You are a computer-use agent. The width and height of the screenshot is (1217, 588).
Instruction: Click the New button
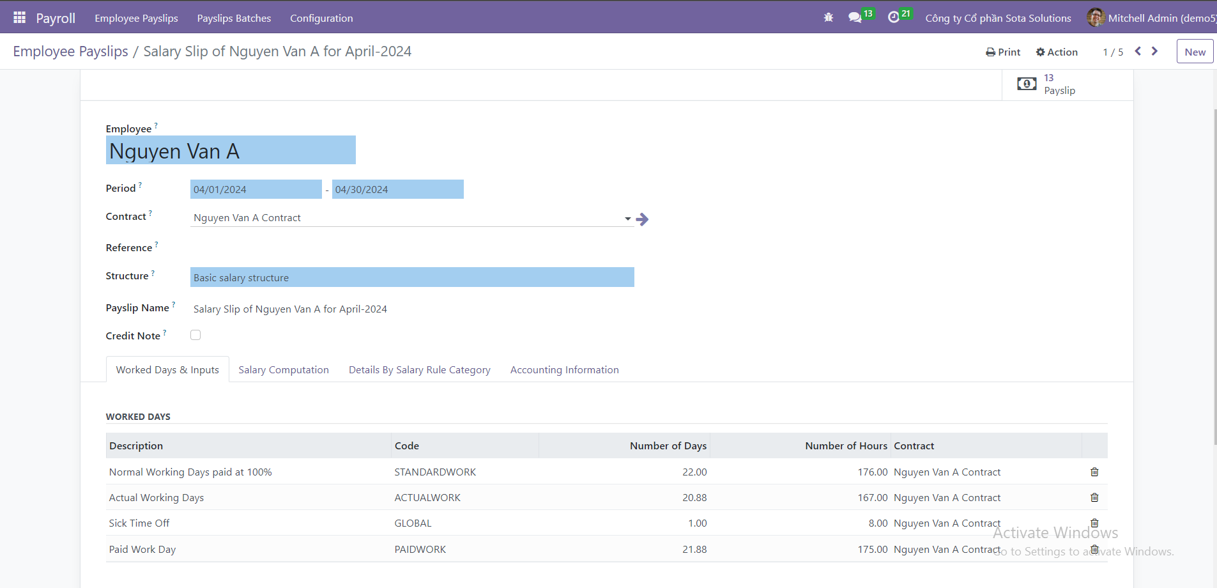[1195, 52]
